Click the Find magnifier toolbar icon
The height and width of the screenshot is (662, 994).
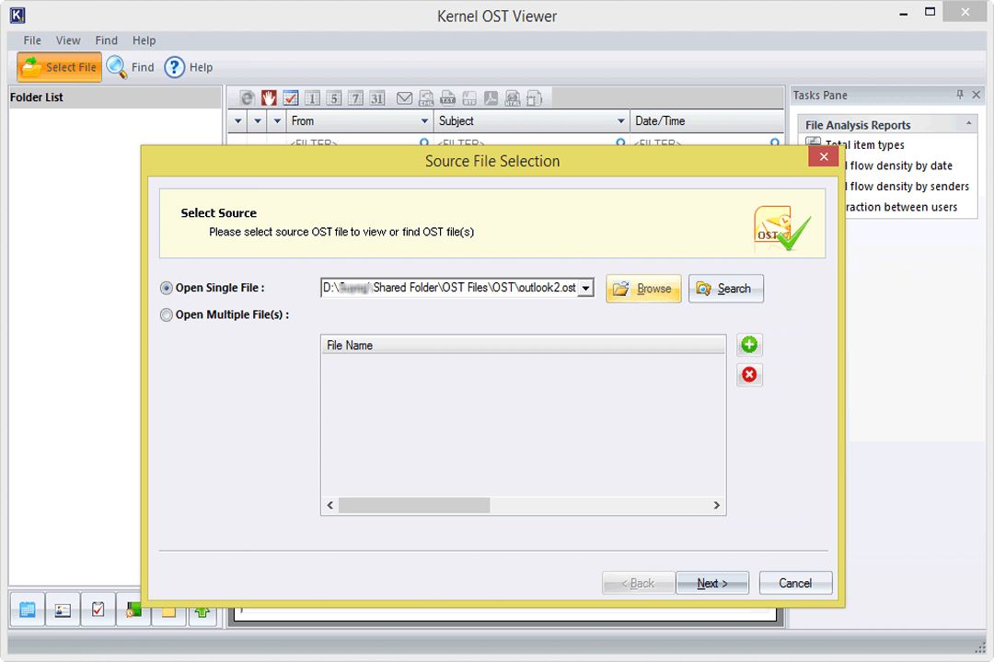(x=117, y=67)
